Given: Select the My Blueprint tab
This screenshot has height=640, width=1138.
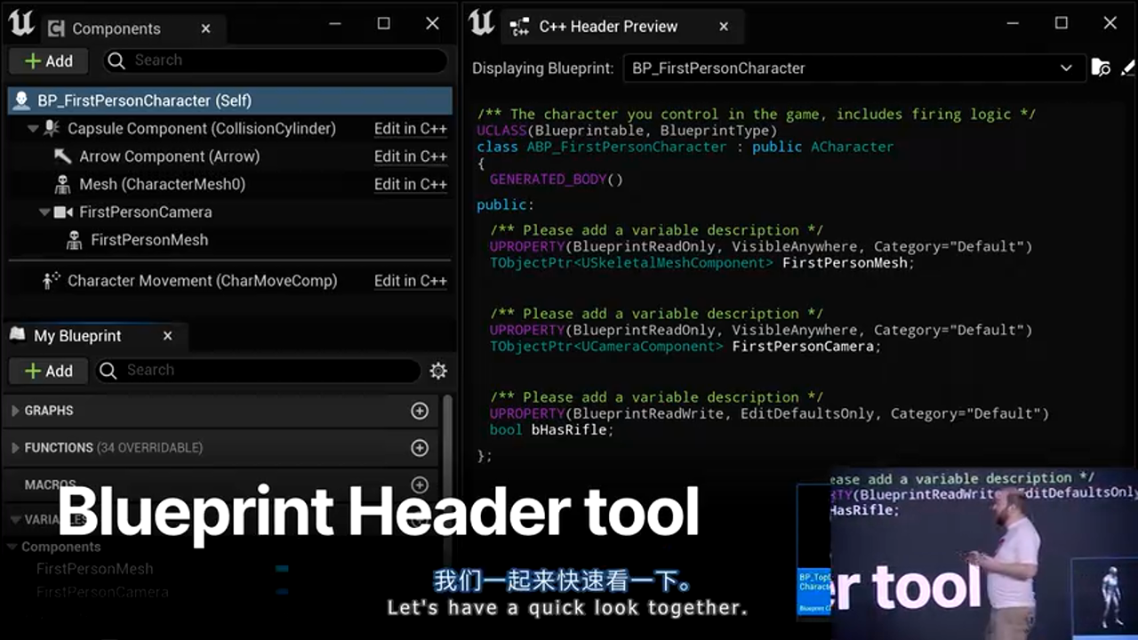Looking at the screenshot, I should (76, 336).
